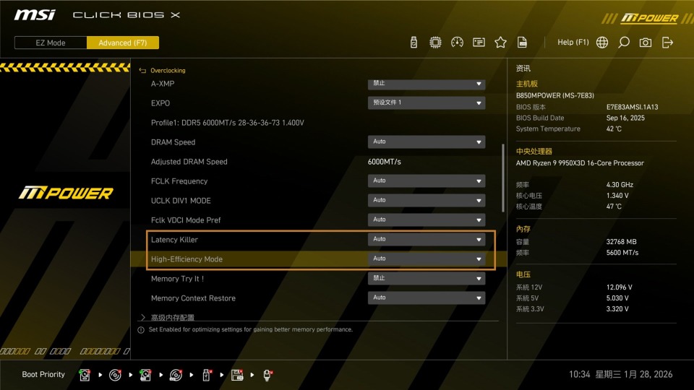Viewport: 694px width, 390px height.
Task: Open the High-Efficiency Mode dropdown
Action: click(x=427, y=259)
